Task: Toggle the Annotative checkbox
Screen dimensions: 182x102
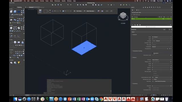Action: [153, 53]
